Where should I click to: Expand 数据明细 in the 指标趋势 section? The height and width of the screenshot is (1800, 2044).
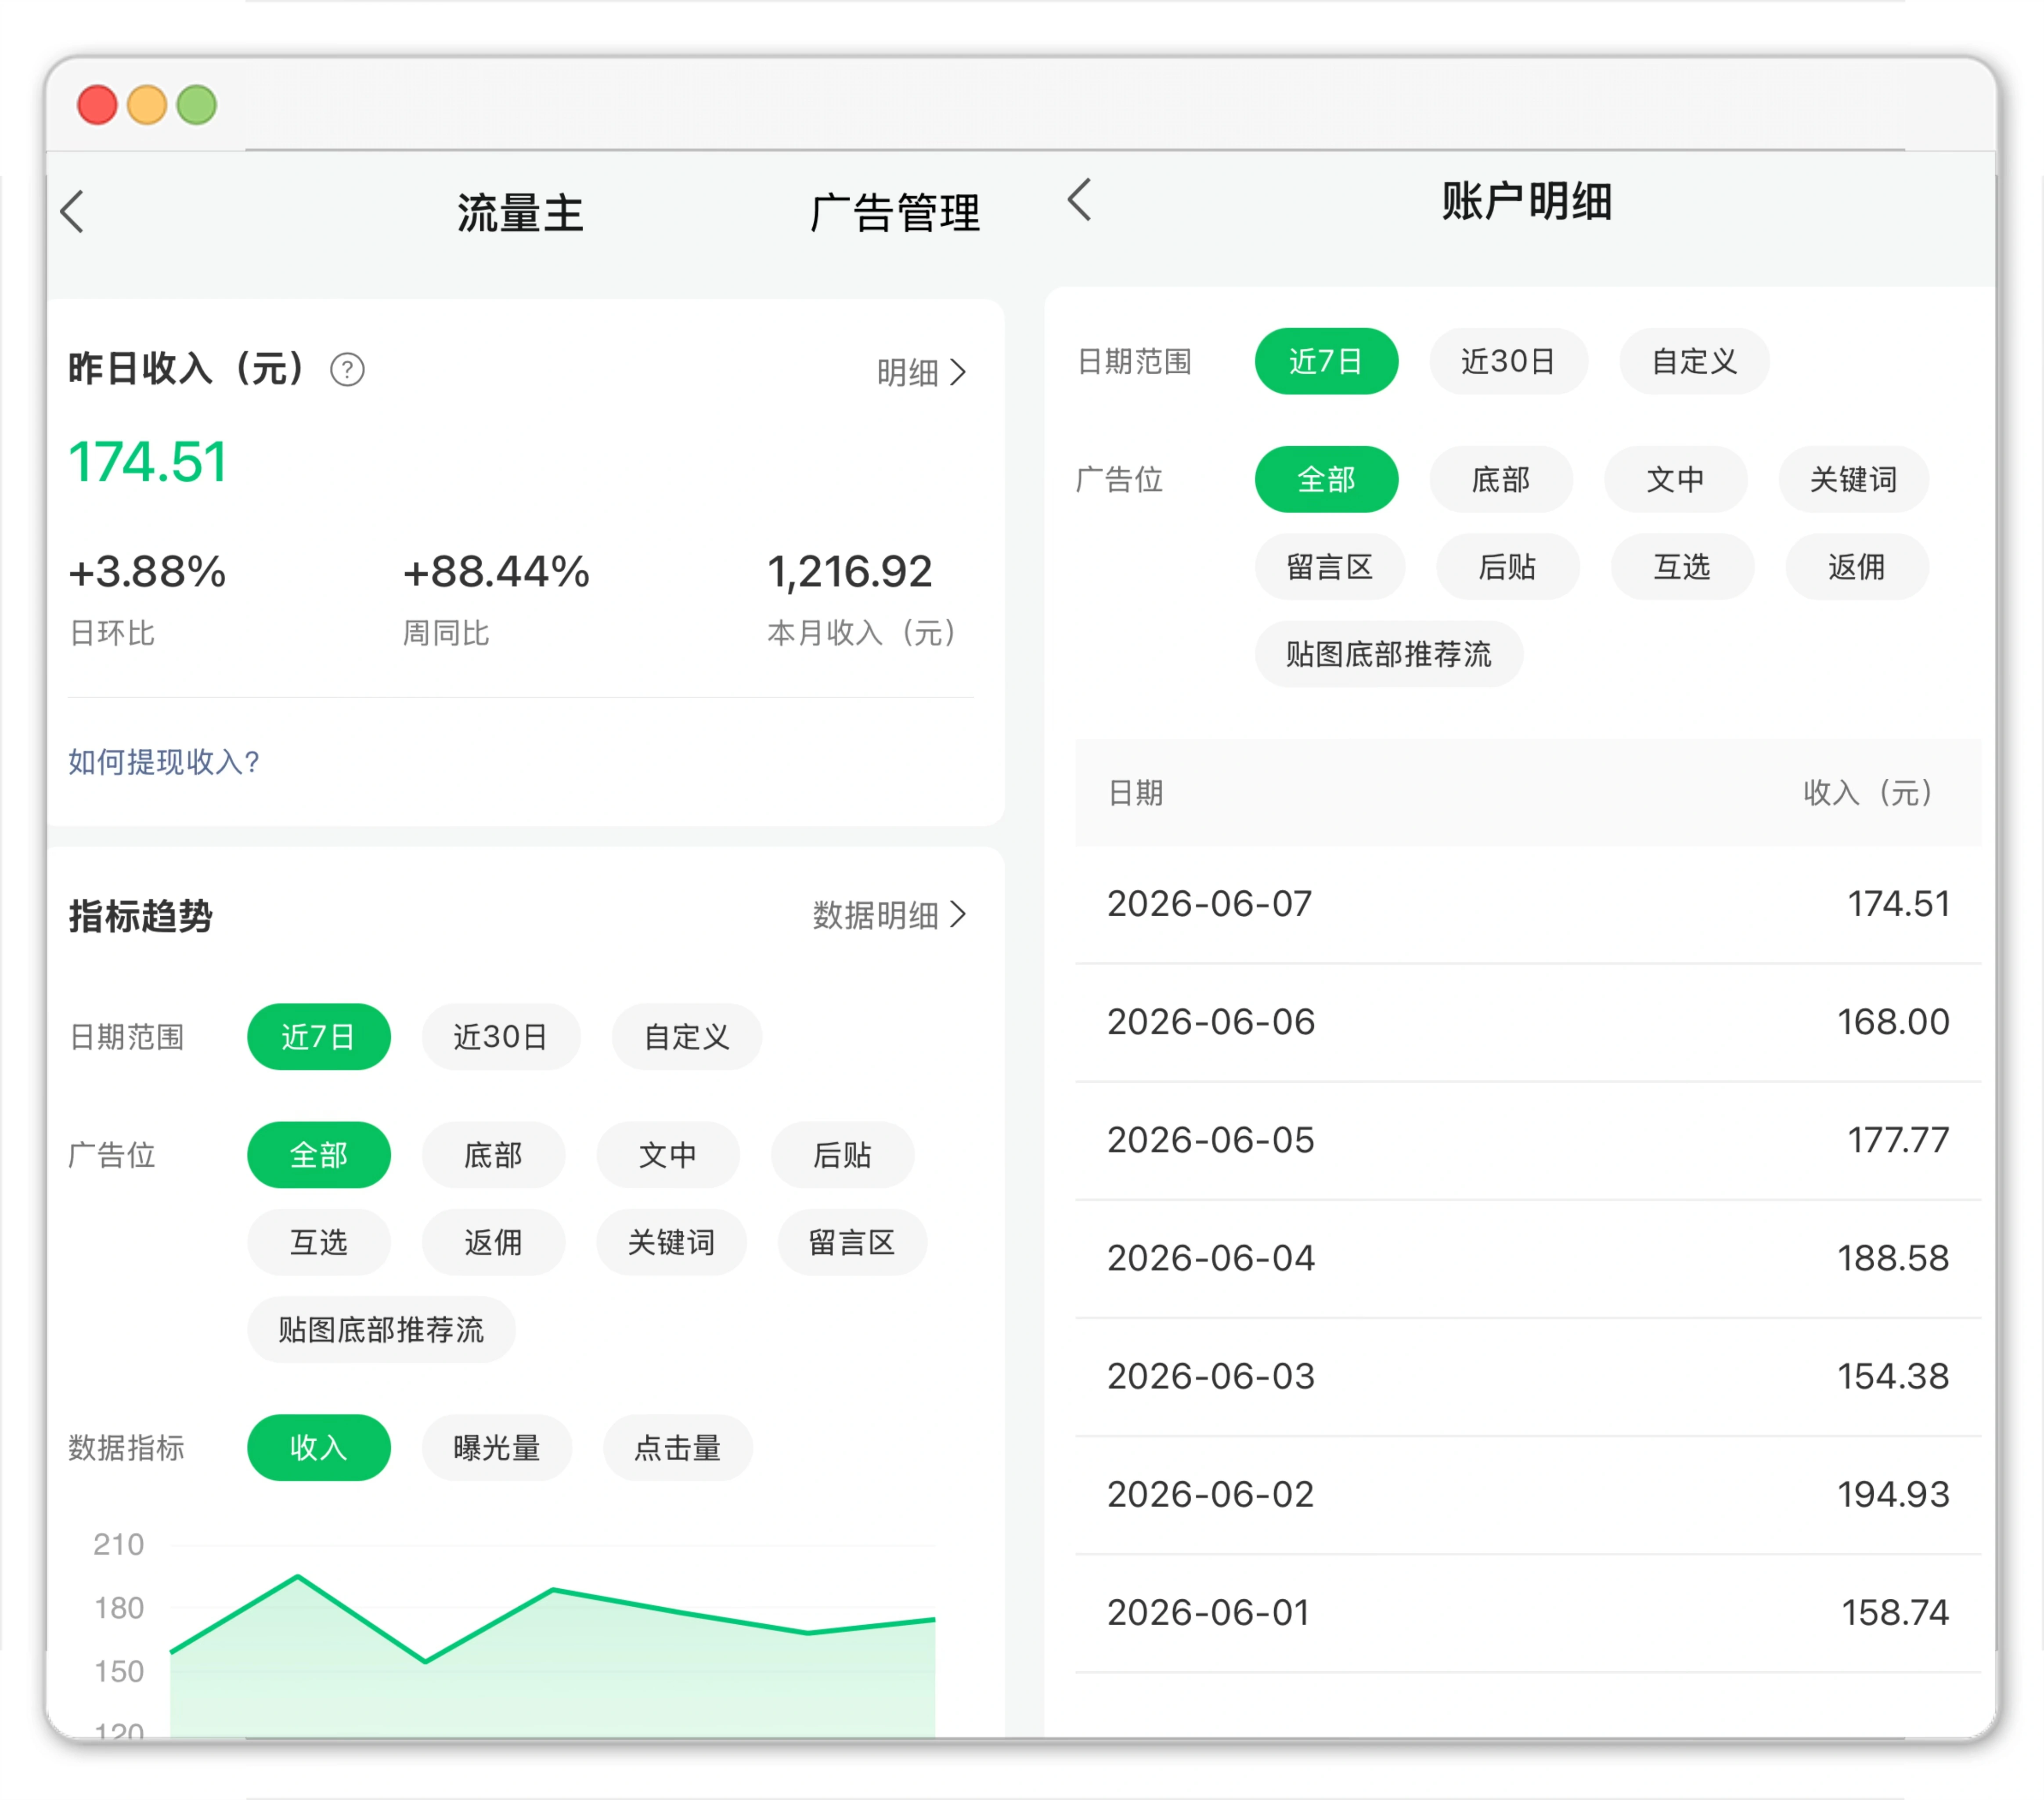pyautogui.click(x=889, y=914)
